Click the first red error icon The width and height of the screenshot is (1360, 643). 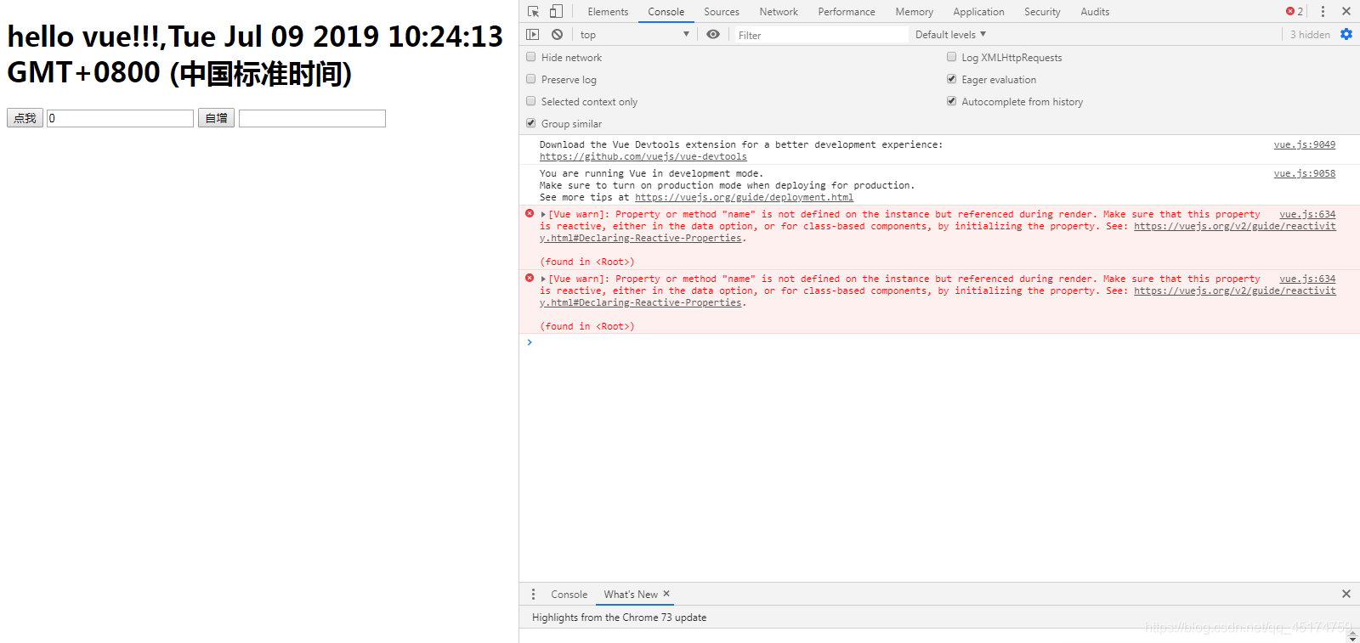click(530, 214)
